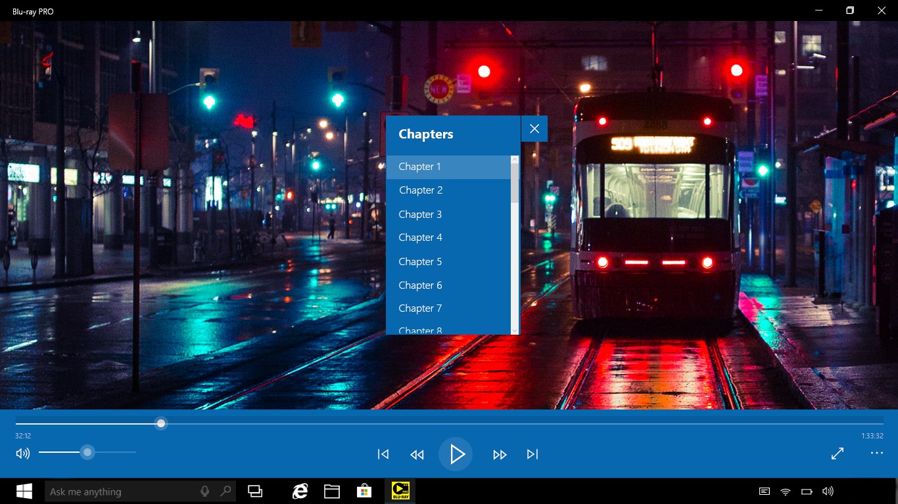The height and width of the screenshot is (504, 898).
Task: Click the Ask me anything search box
Action: (x=131, y=491)
